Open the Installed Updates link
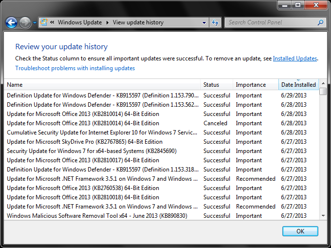Viewport: 331px width, 248px height. click(294, 58)
